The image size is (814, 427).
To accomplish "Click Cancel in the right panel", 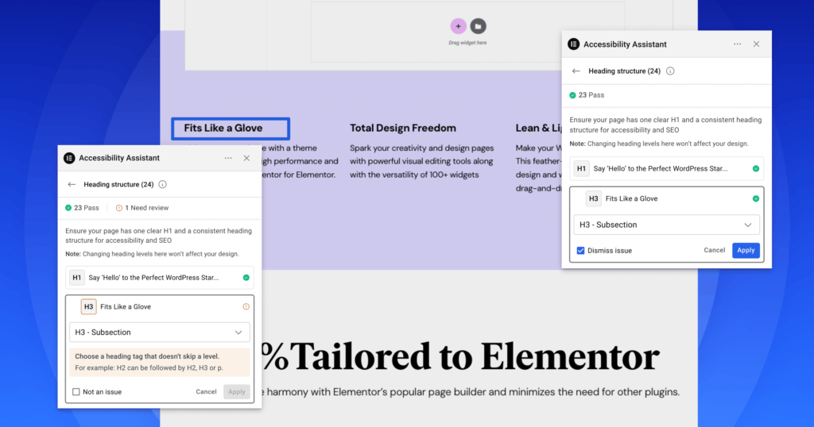I will click(x=714, y=250).
